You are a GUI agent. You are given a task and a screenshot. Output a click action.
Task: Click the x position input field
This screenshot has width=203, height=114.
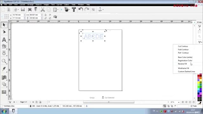(x=18, y=15)
